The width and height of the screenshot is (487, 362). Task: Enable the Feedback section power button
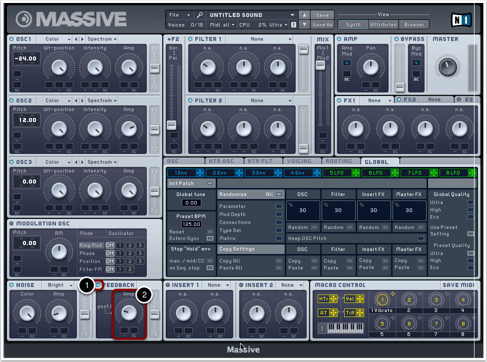pyautogui.click(x=98, y=285)
